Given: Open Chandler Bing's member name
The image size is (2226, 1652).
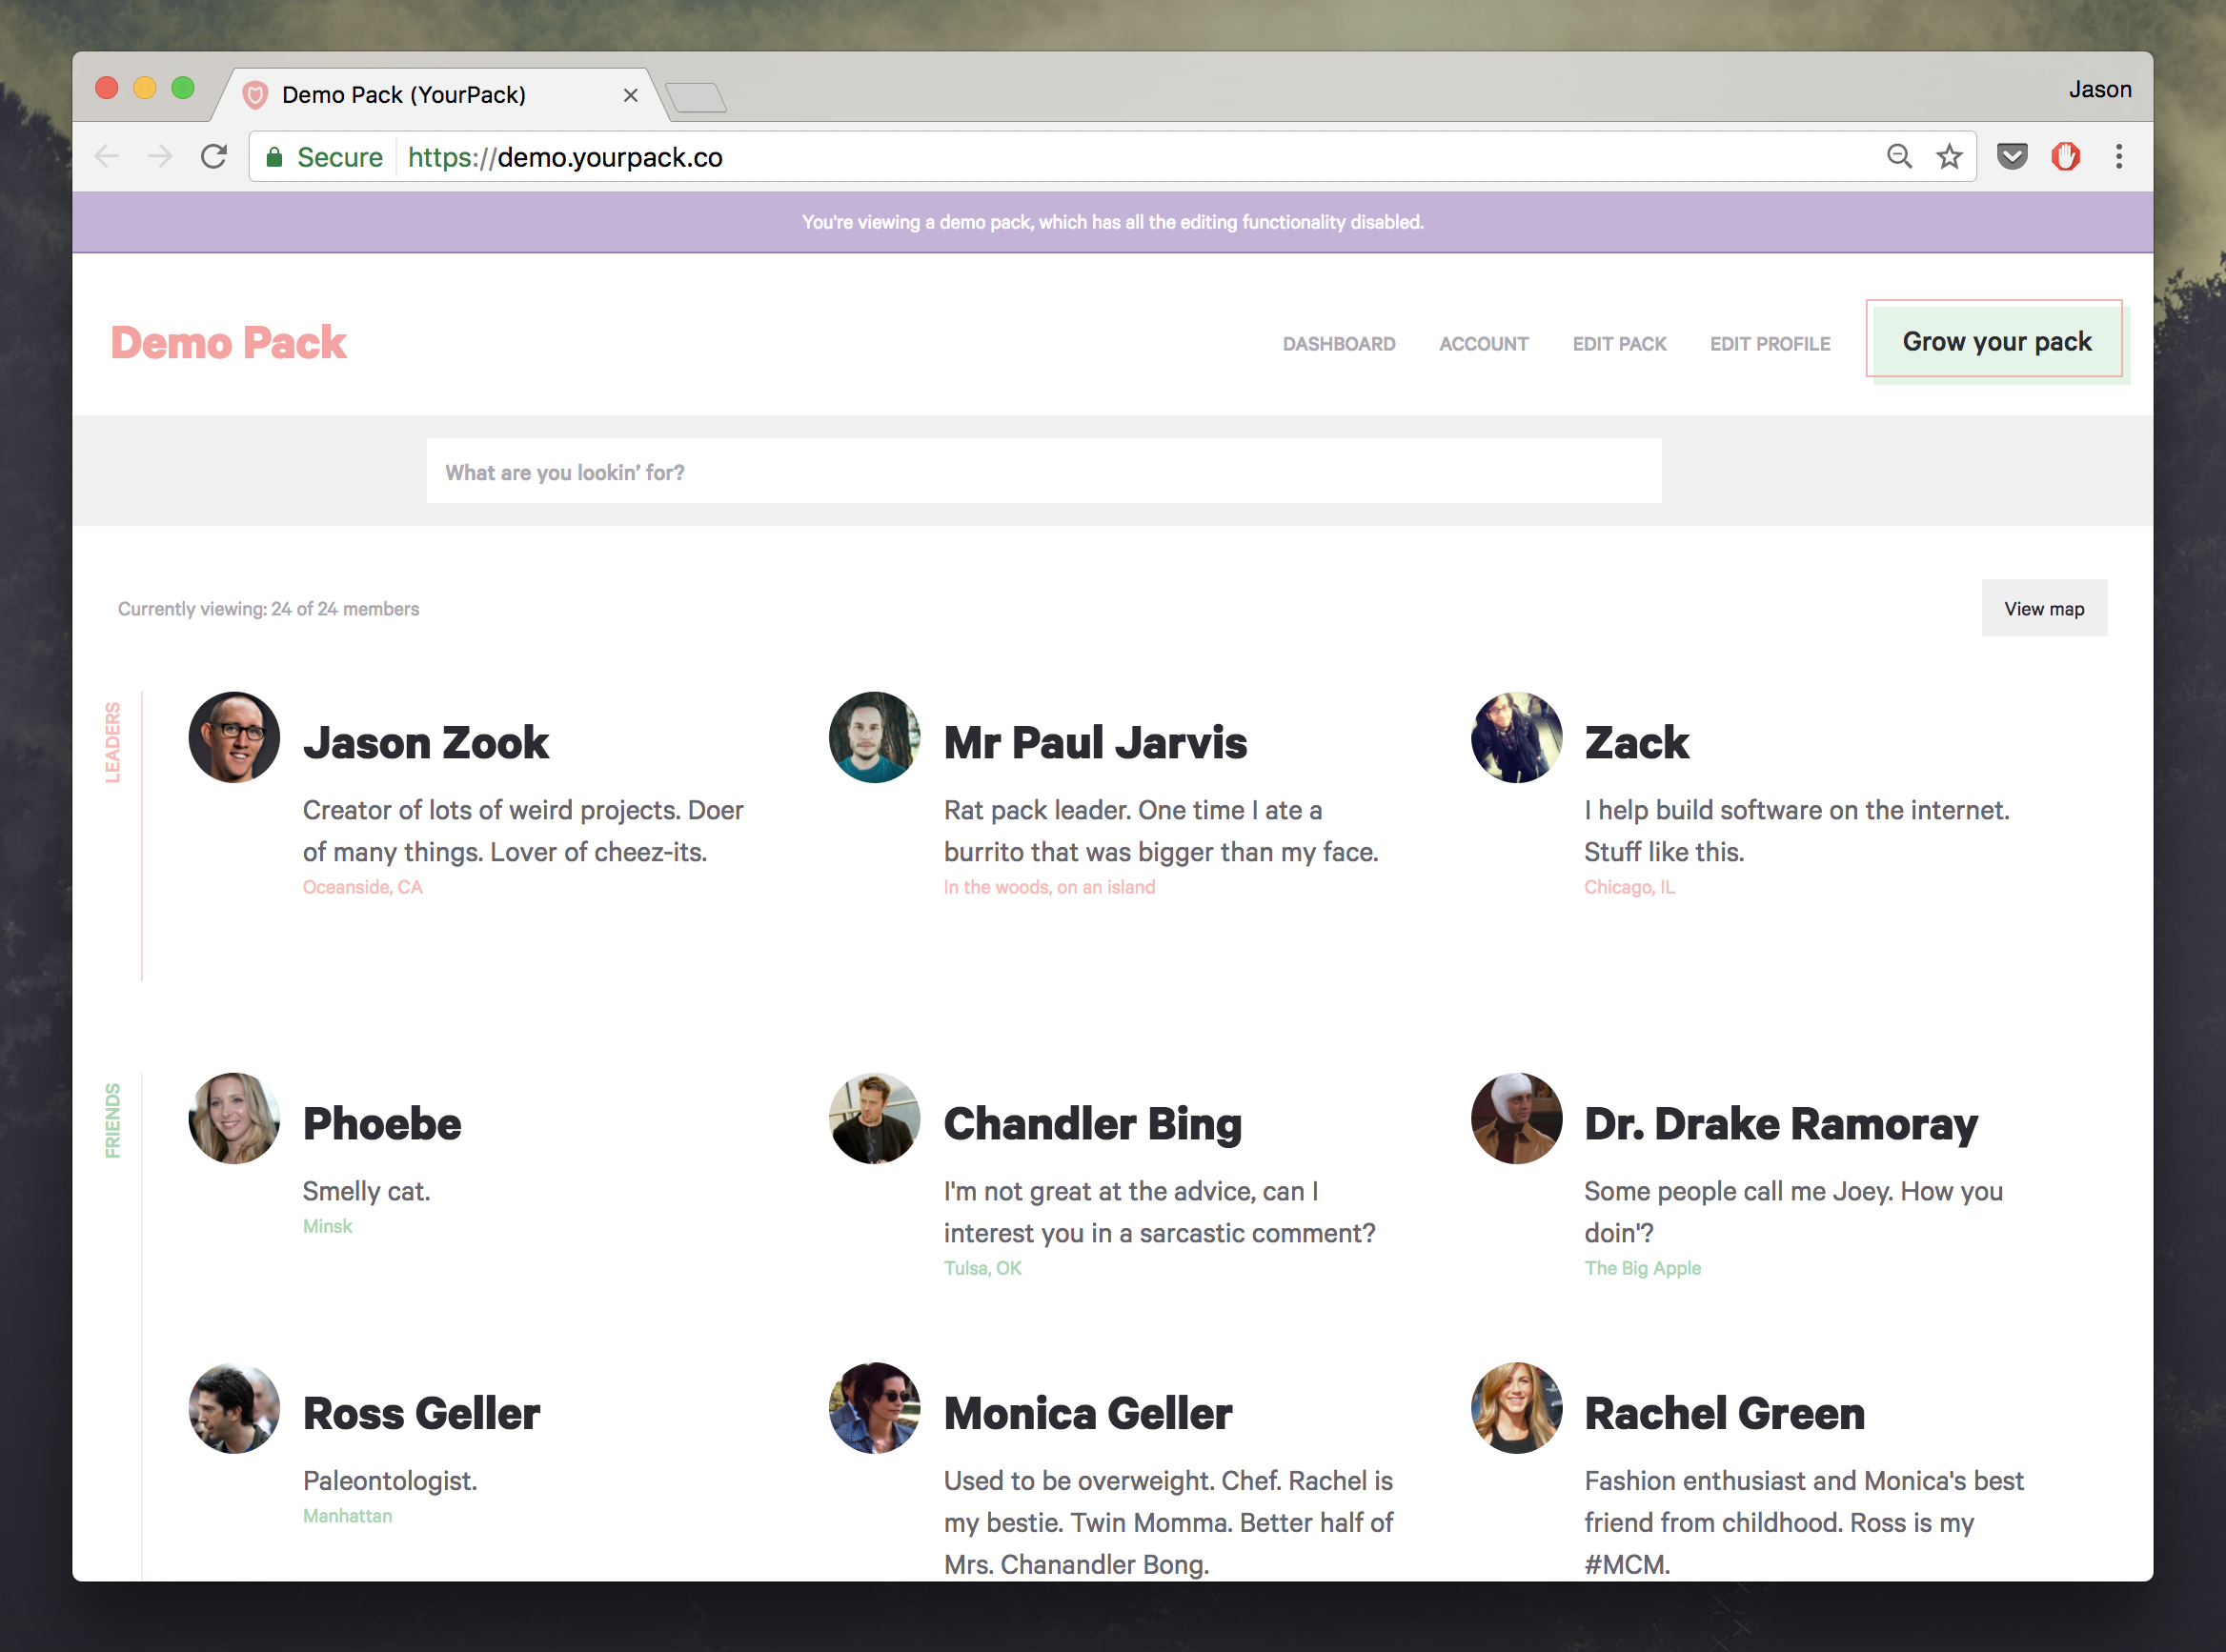Looking at the screenshot, I should (1092, 1124).
